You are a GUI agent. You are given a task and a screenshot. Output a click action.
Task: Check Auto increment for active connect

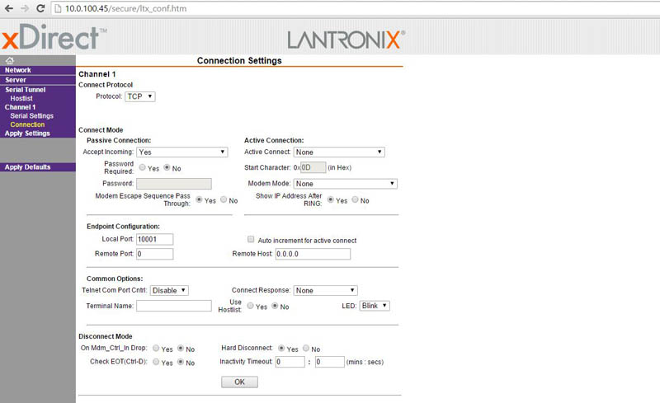click(x=251, y=240)
